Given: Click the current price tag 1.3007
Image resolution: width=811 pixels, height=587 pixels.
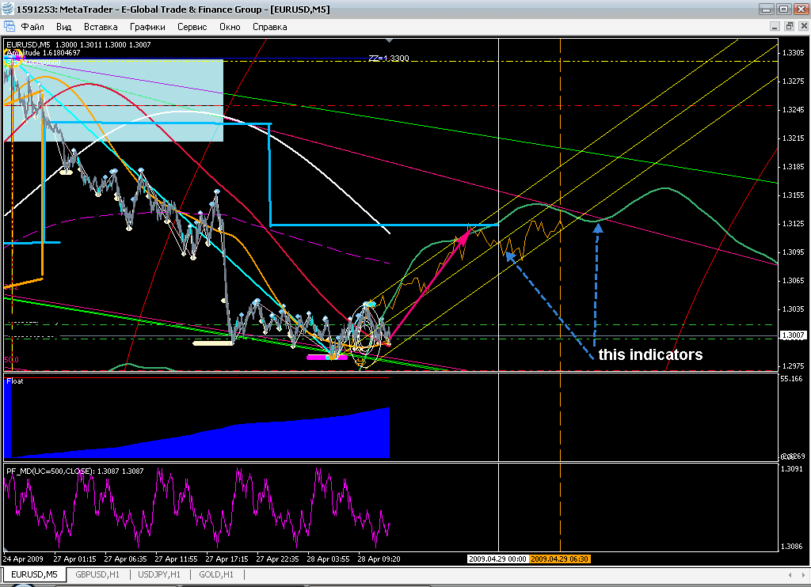Looking at the screenshot, I should 793,335.
